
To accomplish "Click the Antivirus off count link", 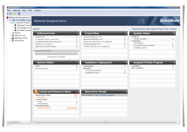I will point(77,37).
